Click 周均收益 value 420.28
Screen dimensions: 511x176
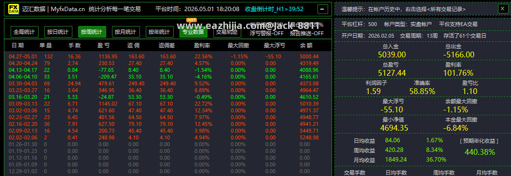(x=394, y=150)
